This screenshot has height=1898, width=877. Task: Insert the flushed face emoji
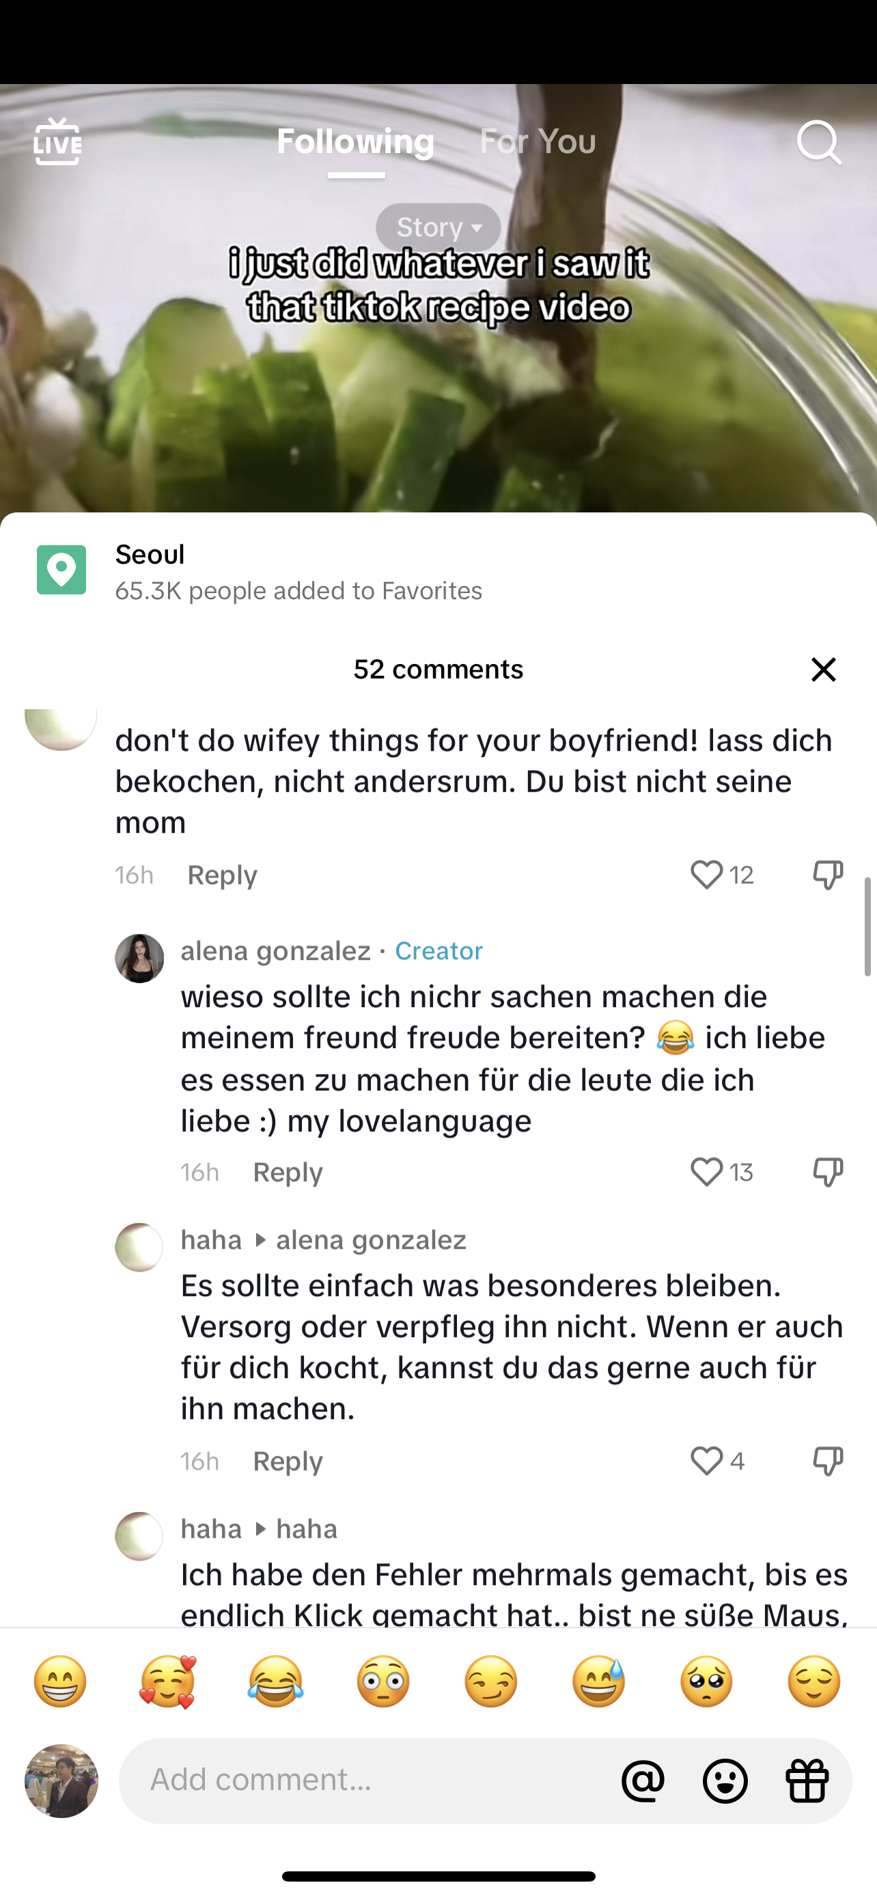point(383,1681)
